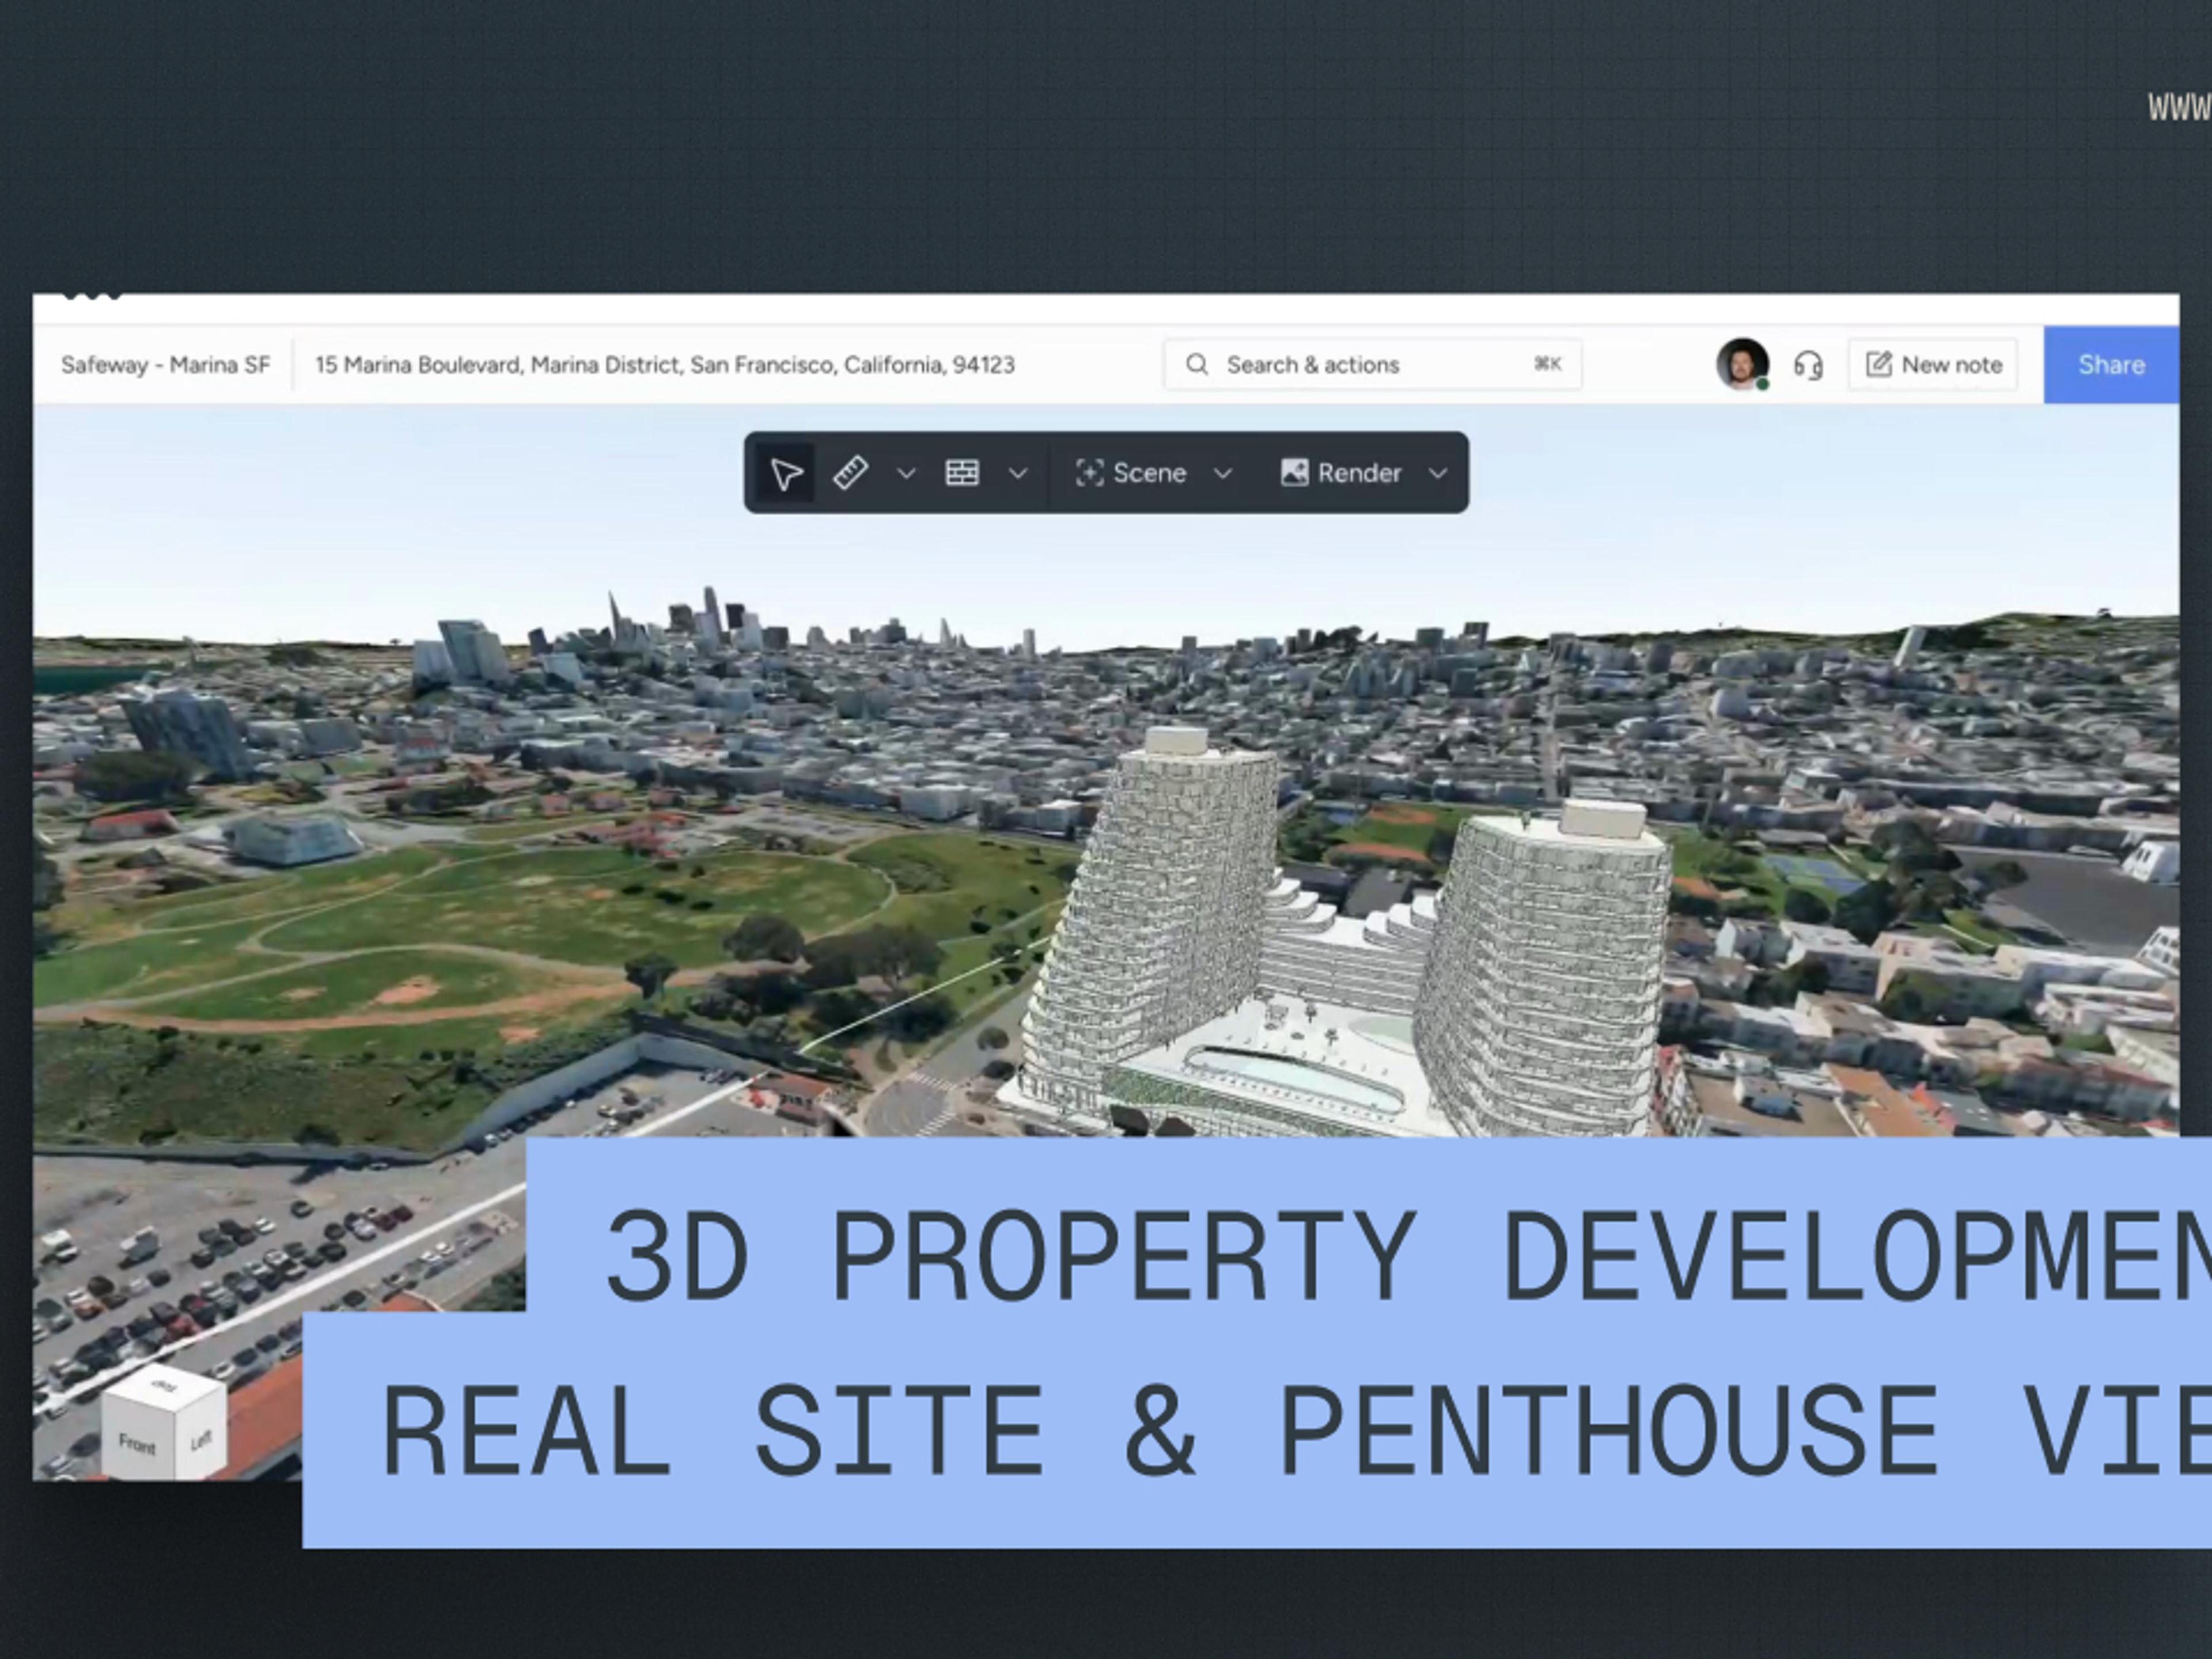Open the user profile avatar
The height and width of the screenshot is (1659, 2212).
point(1742,364)
